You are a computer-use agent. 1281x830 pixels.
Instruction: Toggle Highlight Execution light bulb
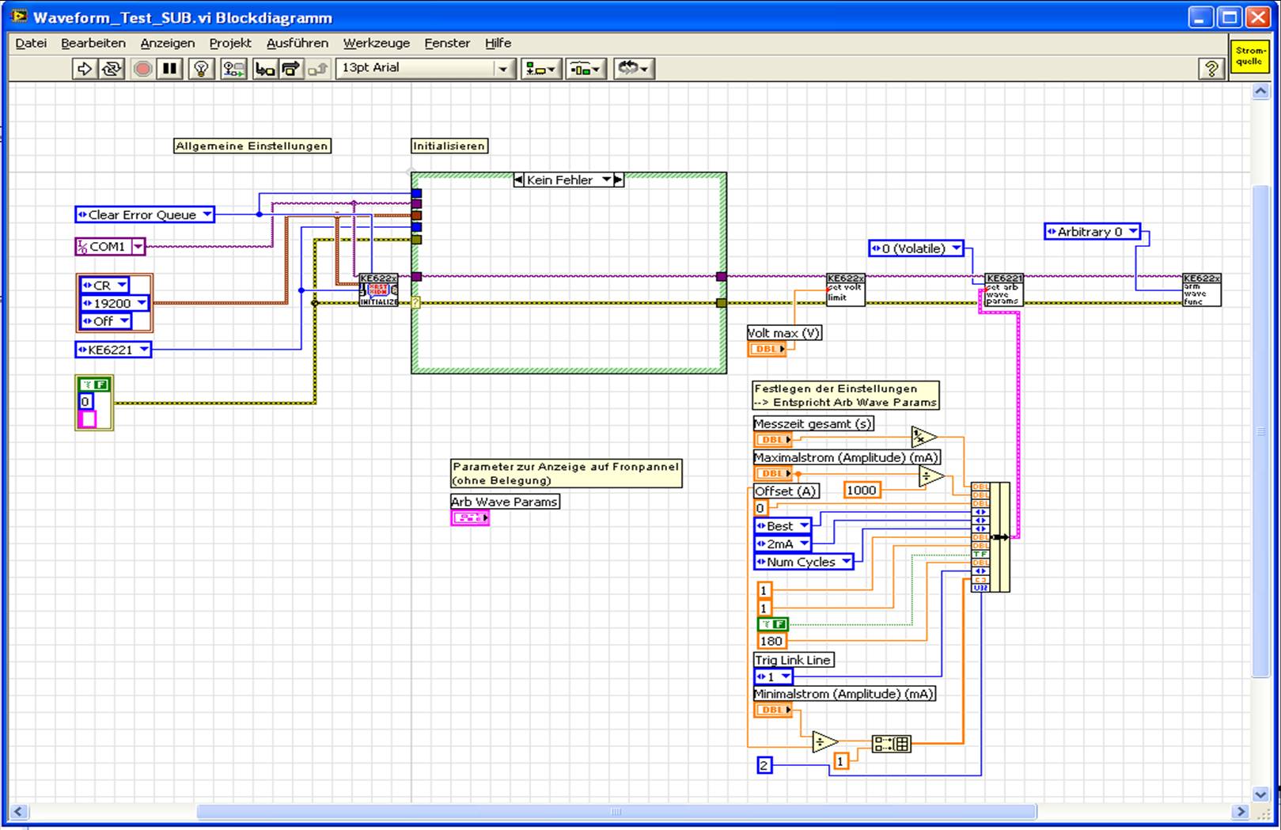click(201, 69)
